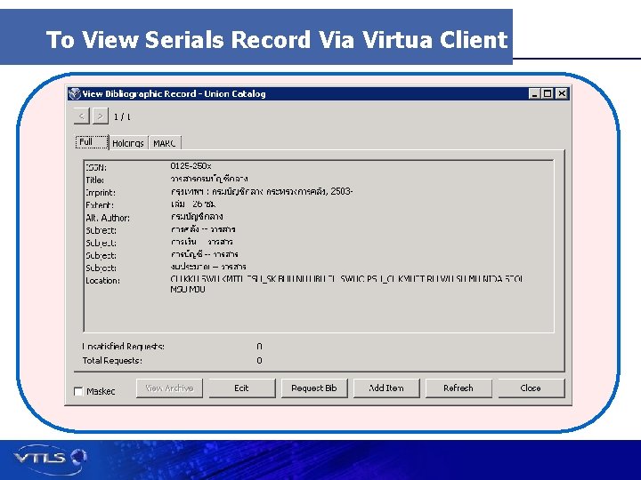Click the Location label

[x=103, y=280]
